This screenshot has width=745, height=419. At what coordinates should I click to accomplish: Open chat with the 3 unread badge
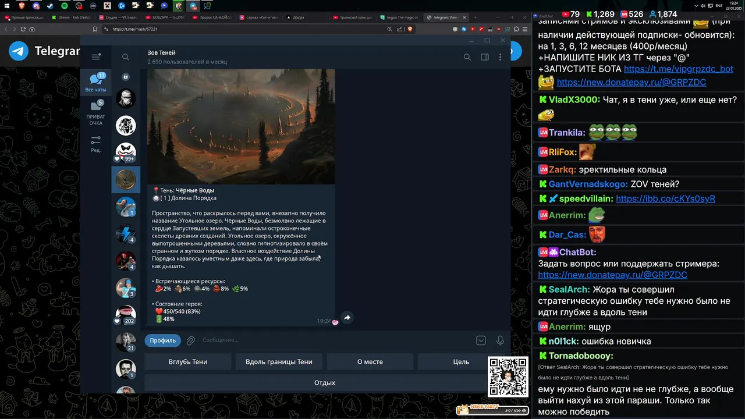126,287
